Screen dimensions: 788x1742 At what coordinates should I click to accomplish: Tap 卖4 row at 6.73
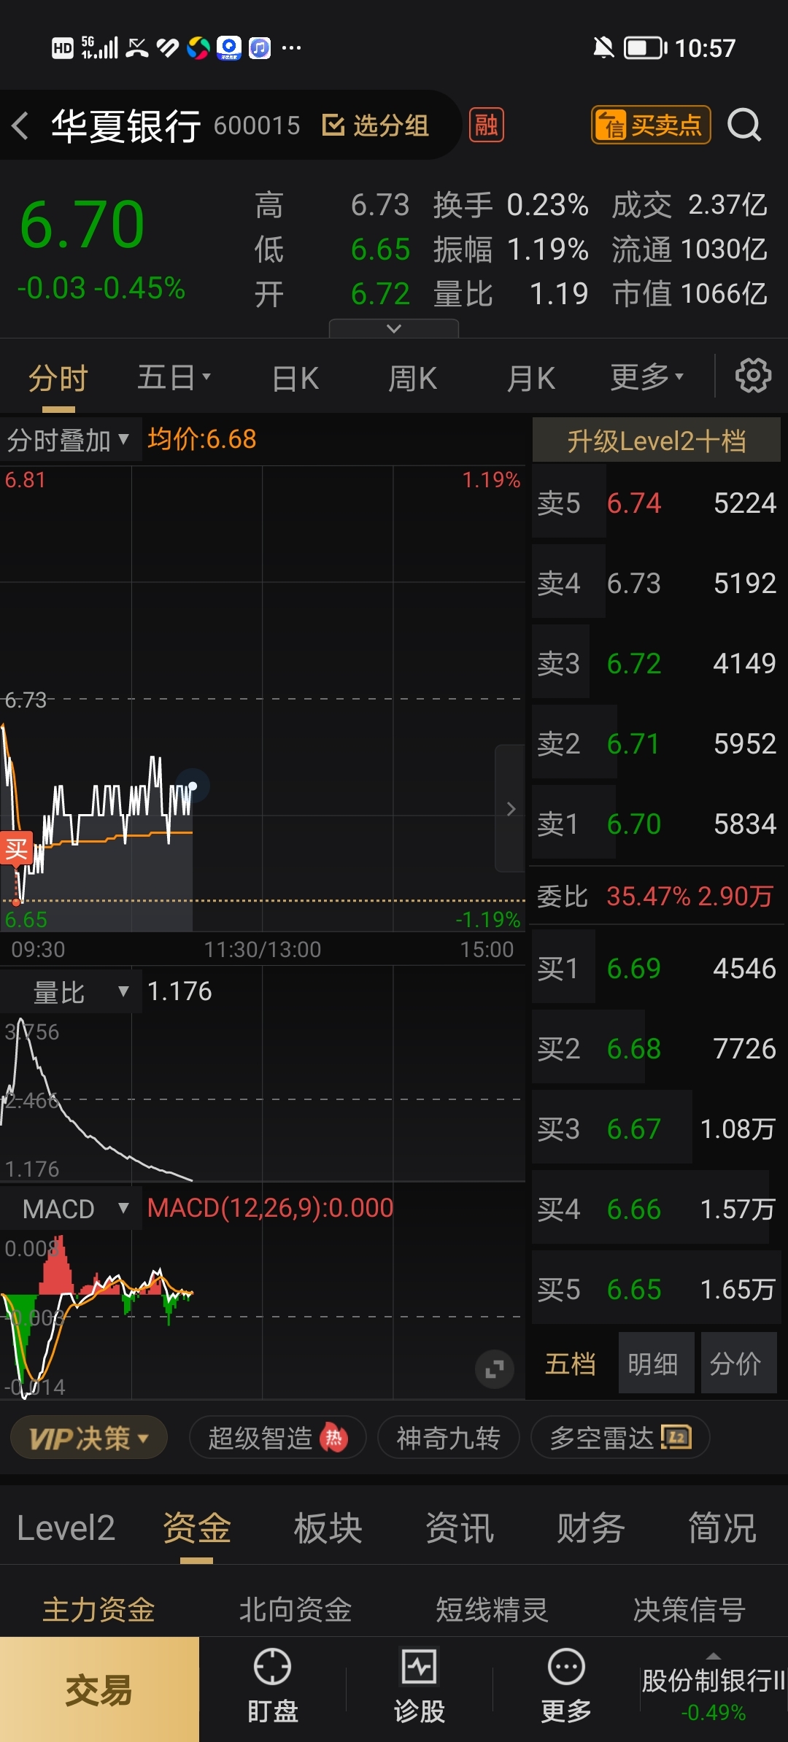[x=657, y=583]
